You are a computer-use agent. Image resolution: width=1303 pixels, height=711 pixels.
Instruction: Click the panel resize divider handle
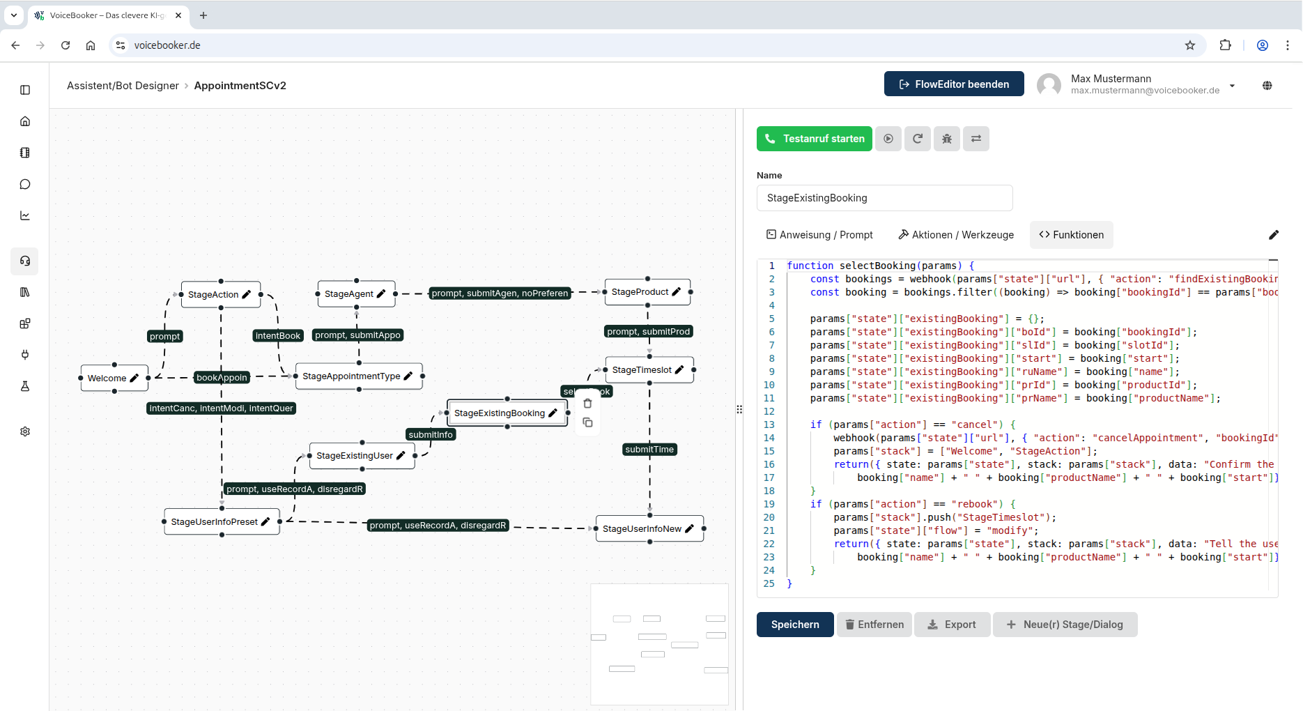(739, 409)
